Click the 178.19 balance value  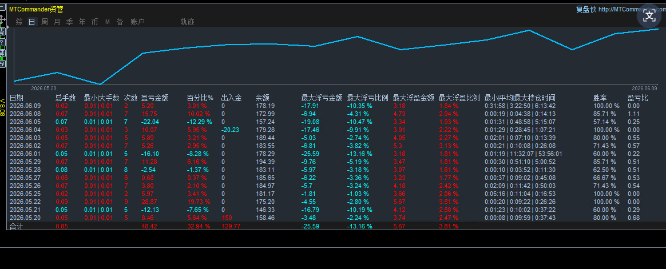pos(265,106)
